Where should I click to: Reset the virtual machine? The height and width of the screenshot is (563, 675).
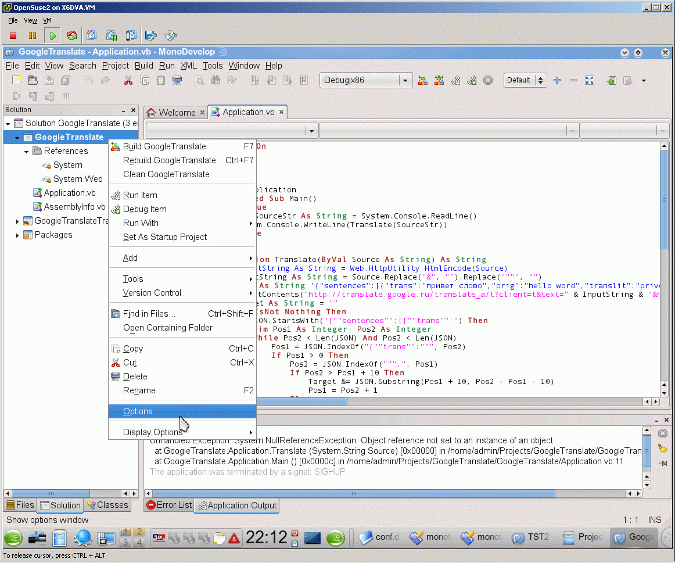(72, 35)
